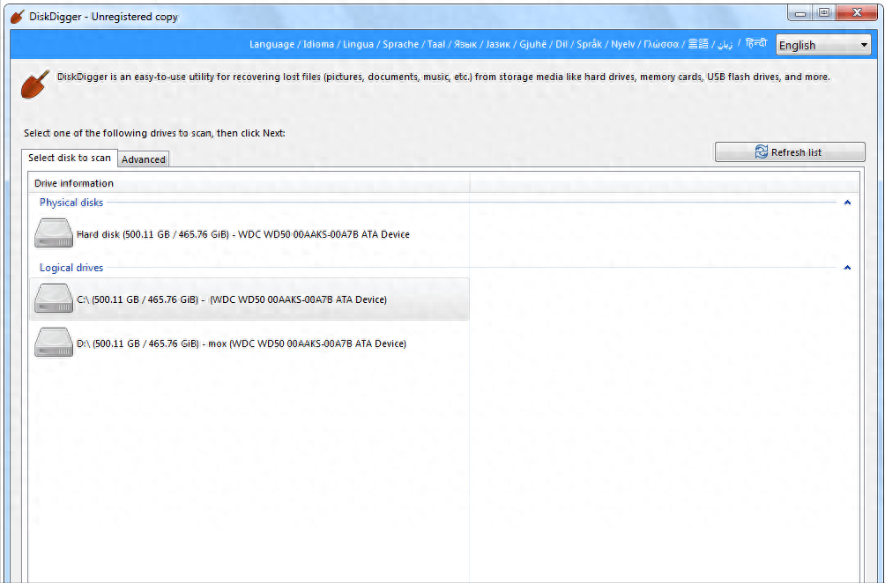Click the Logical drives group heading
The image size is (885, 583).
click(x=71, y=268)
